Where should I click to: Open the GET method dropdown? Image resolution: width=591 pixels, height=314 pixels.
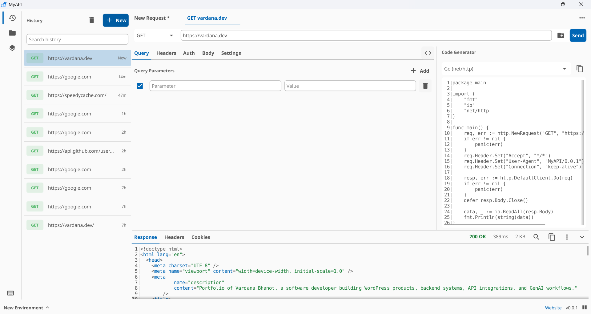[155, 35]
